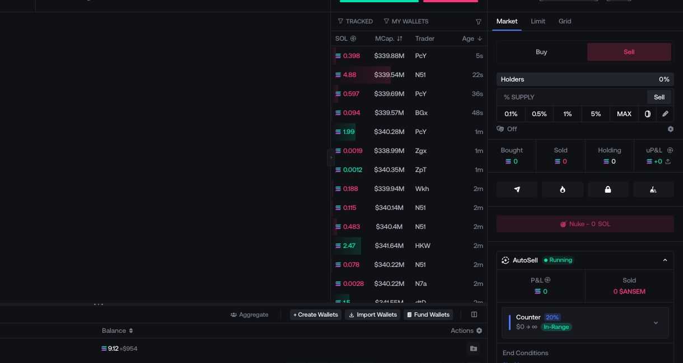Click the + Create Wallets button
This screenshot has height=363, width=683.
pyautogui.click(x=316, y=315)
